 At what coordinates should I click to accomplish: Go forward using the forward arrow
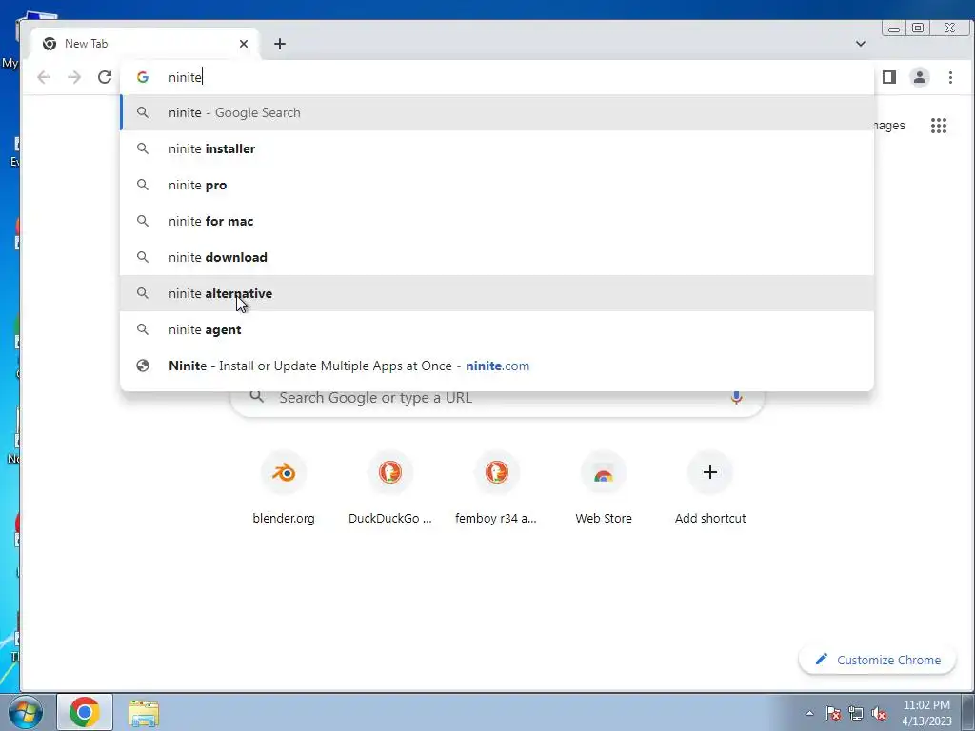coord(74,77)
